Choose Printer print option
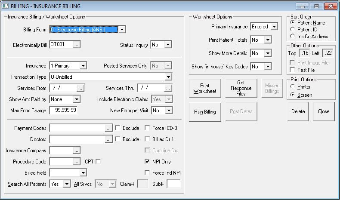This screenshot has width=340, height=200. [x=292, y=86]
